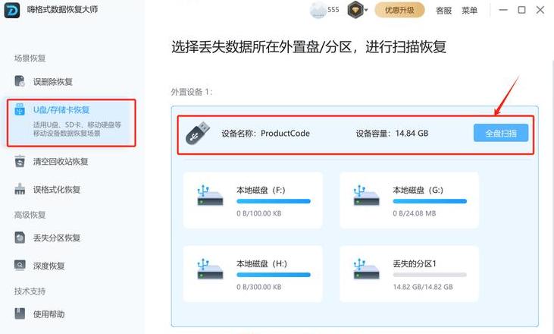554x334 pixels.
Task: Click the drive icon for disk H:
Action: (x=210, y=269)
